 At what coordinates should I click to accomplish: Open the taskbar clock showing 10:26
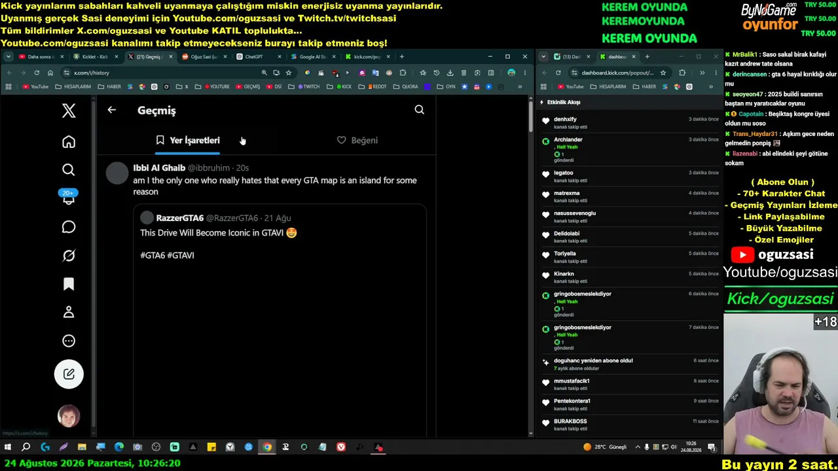[x=691, y=447]
